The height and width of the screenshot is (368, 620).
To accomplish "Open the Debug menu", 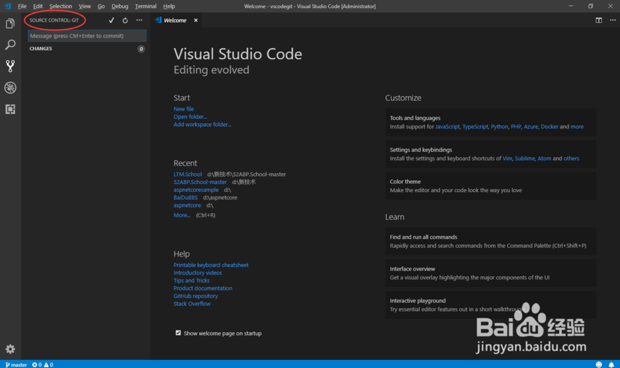I will pos(120,6).
